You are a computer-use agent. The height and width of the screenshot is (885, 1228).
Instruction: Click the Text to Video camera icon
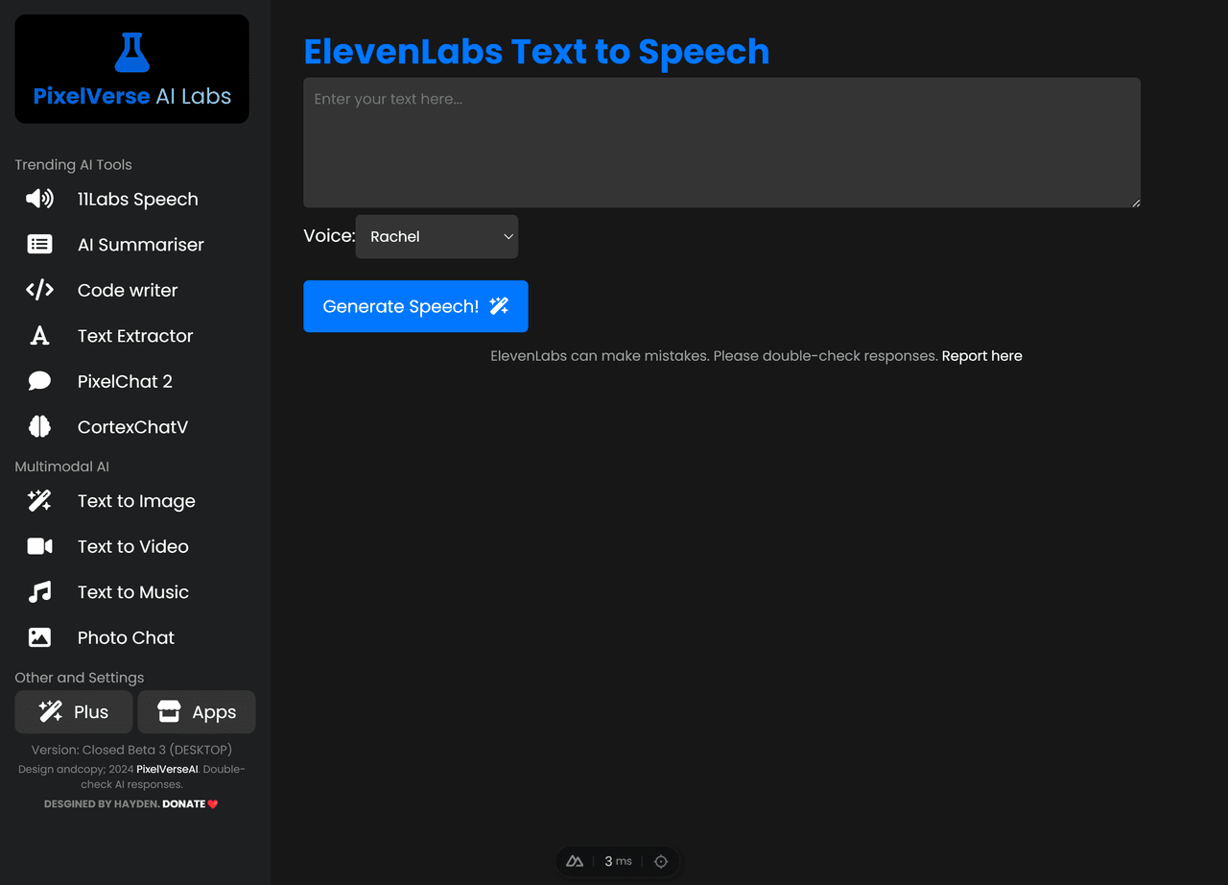[x=39, y=546]
